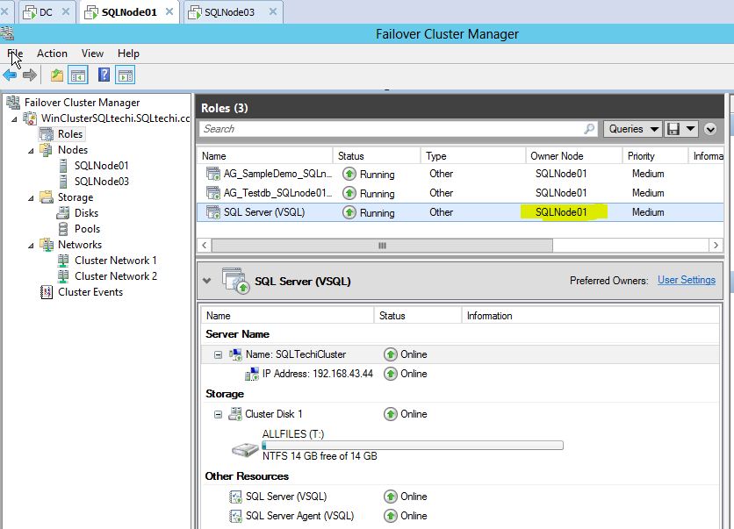Click the large SQL Server (VSQL) role icon in details pane
The width and height of the screenshot is (734, 529).
236,281
